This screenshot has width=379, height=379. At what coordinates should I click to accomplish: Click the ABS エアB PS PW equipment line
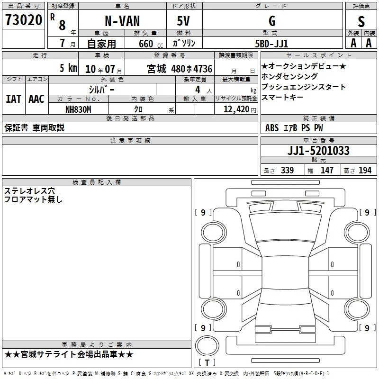(294, 128)
